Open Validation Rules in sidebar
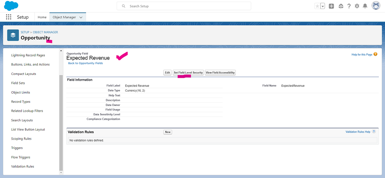The image size is (385, 178). pos(22,166)
